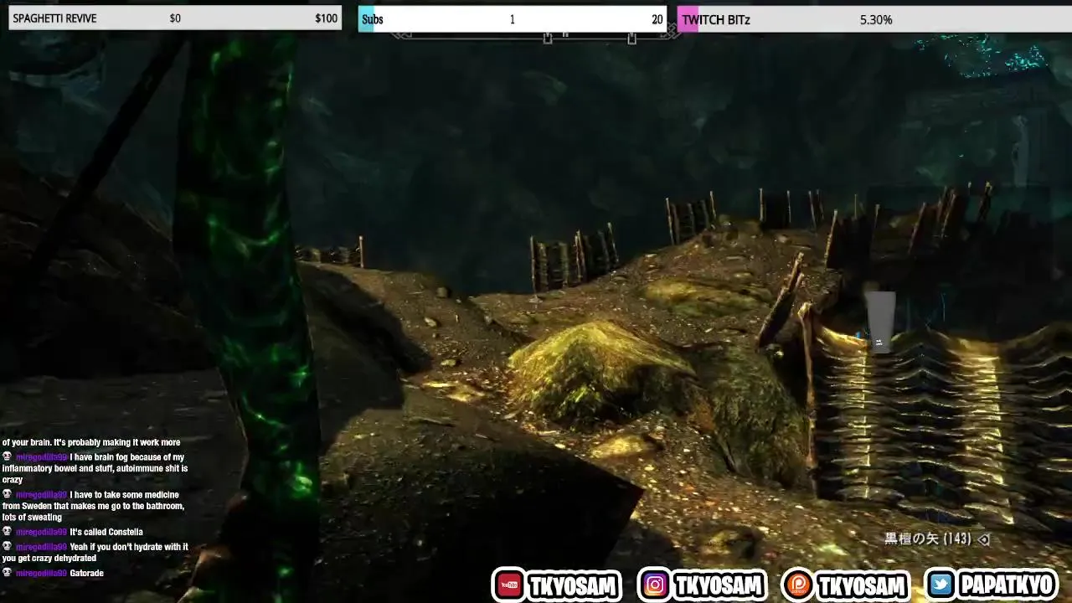The width and height of the screenshot is (1072, 603).
Task: Click the "Subs" label in the goal bar
Action: (373, 19)
